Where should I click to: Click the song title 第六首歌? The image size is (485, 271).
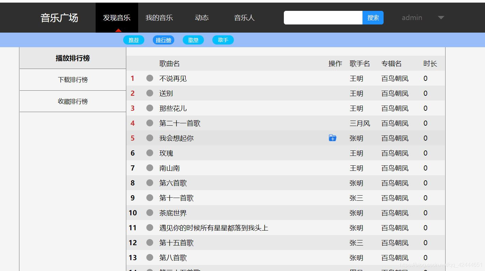pyautogui.click(x=173, y=183)
